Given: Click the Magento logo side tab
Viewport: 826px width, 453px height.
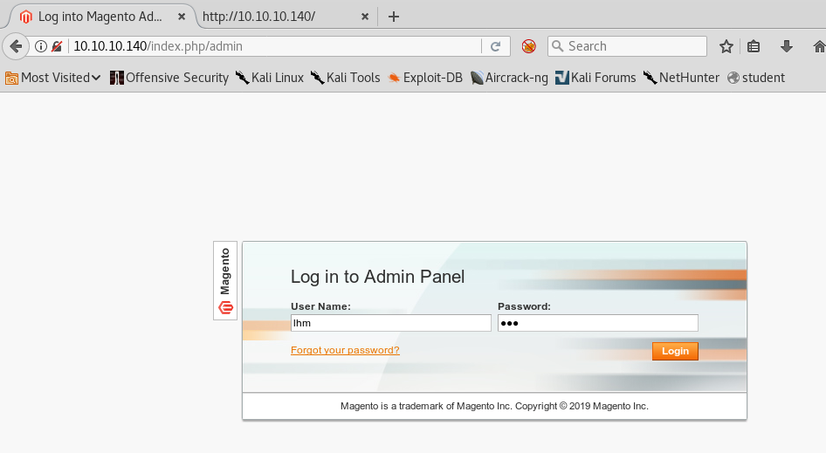Looking at the screenshot, I should 225,281.
